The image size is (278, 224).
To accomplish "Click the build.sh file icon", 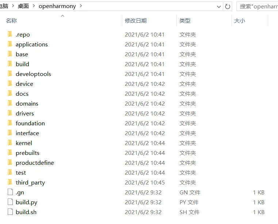I will pyautogui.click(x=10, y=212).
